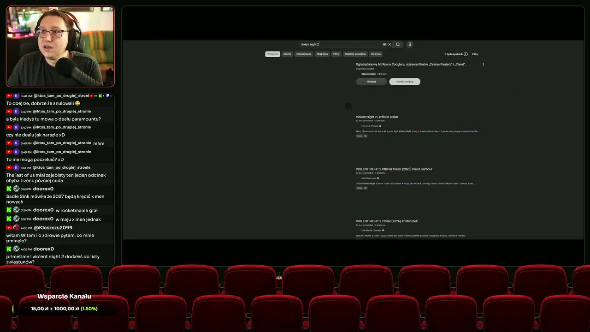590x332 pixels.
Task: Open 'O tych wynikach' link
Action: point(454,54)
